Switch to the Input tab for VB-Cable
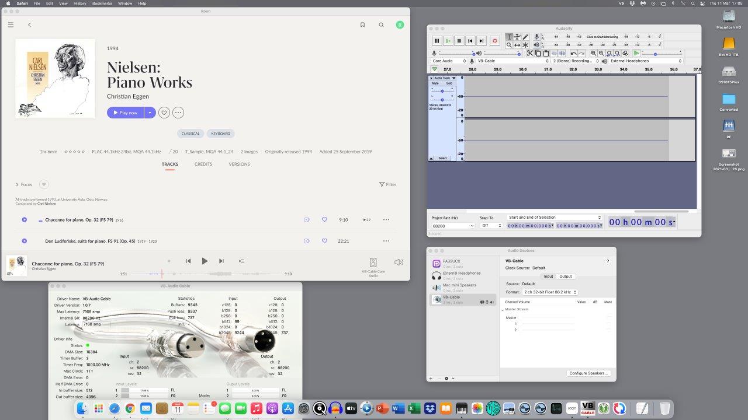 click(x=548, y=276)
